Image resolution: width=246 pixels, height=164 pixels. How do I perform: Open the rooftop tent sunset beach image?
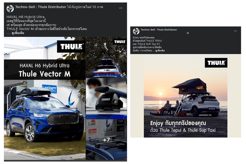coord(186,96)
